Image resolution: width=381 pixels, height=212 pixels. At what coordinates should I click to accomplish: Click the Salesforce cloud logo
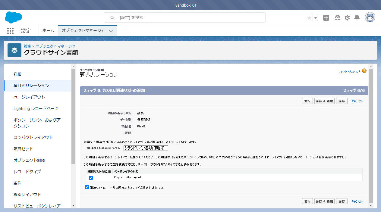coord(14,17)
